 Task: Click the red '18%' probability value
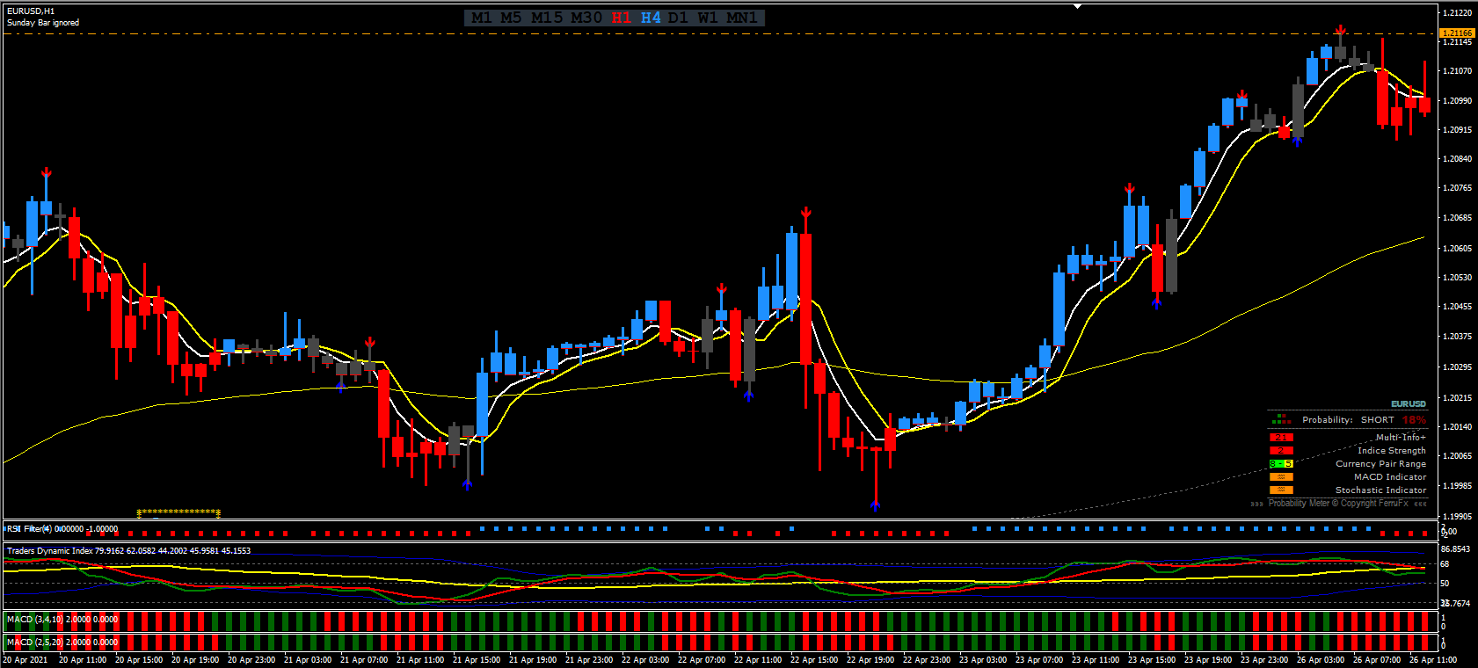[x=1414, y=419]
